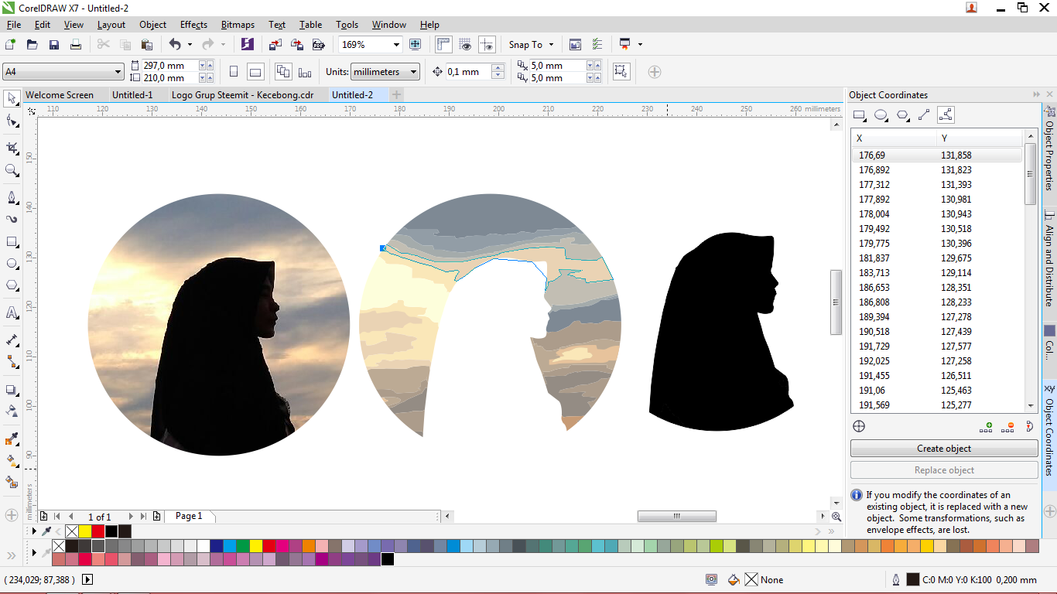Select the Smart Fill tool
The image size is (1057, 594).
point(12,483)
